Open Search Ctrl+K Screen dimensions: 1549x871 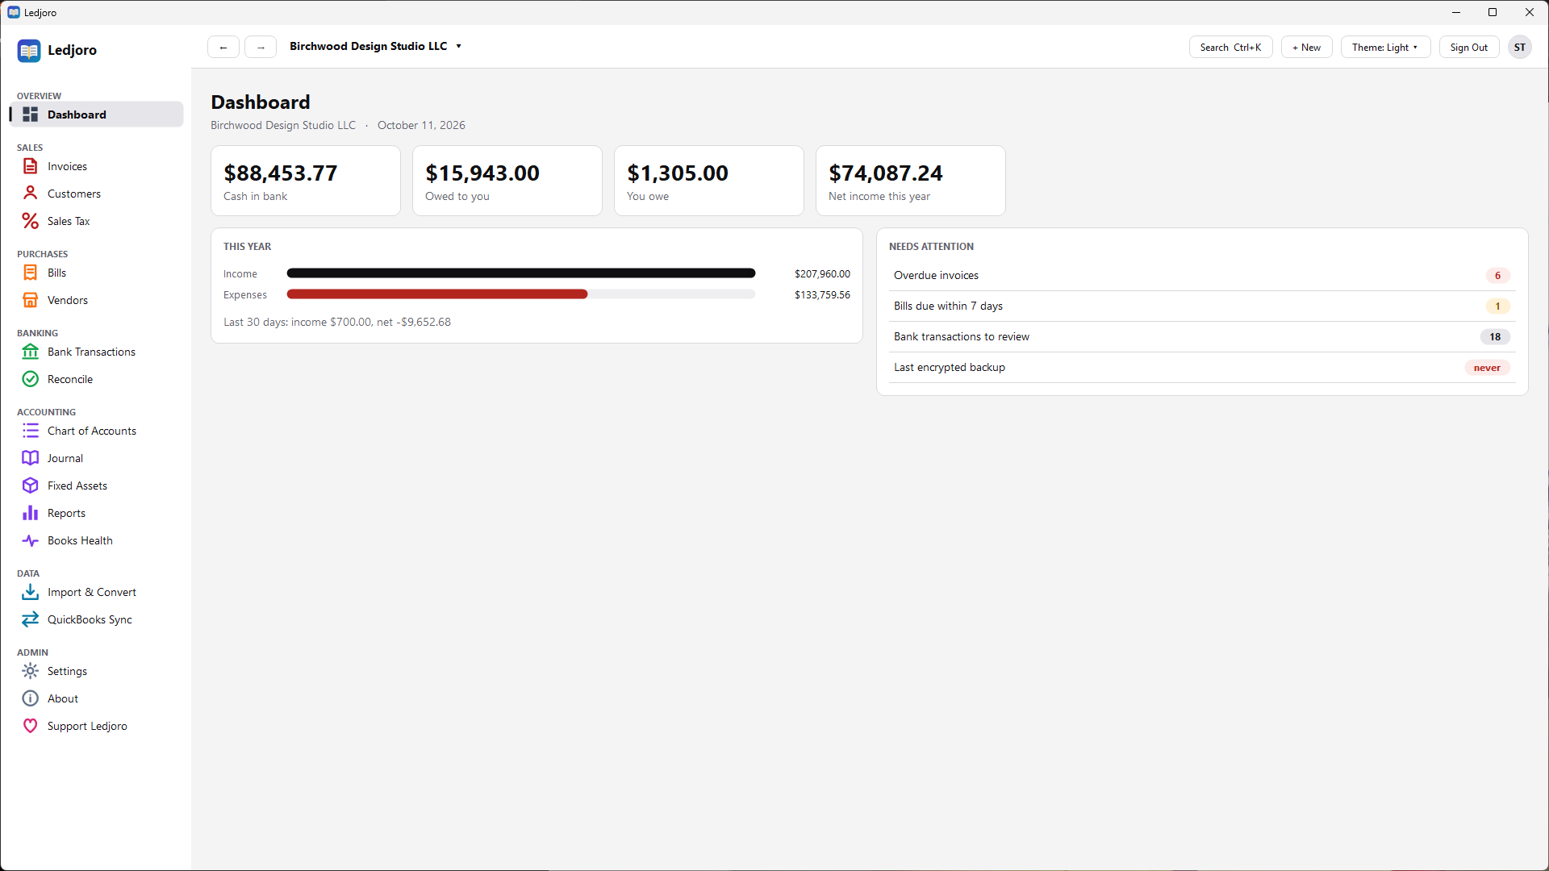point(1230,48)
